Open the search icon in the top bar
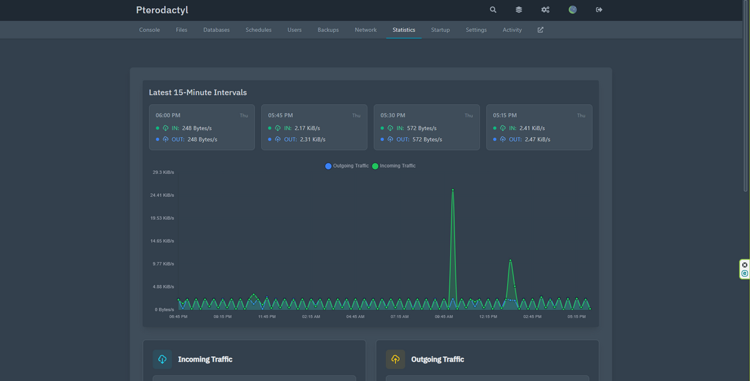The image size is (750, 381). (493, 10)
